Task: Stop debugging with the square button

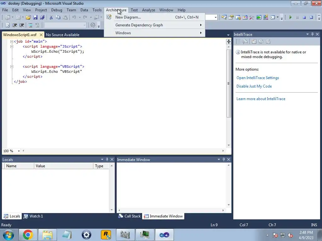Action: (x=304, y=18)
